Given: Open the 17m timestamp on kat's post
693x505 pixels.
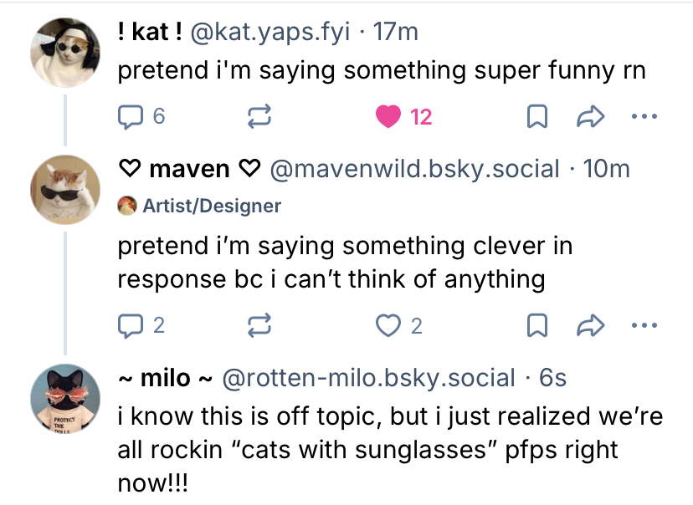Looking at the screenshot, I should click(395, 33).
